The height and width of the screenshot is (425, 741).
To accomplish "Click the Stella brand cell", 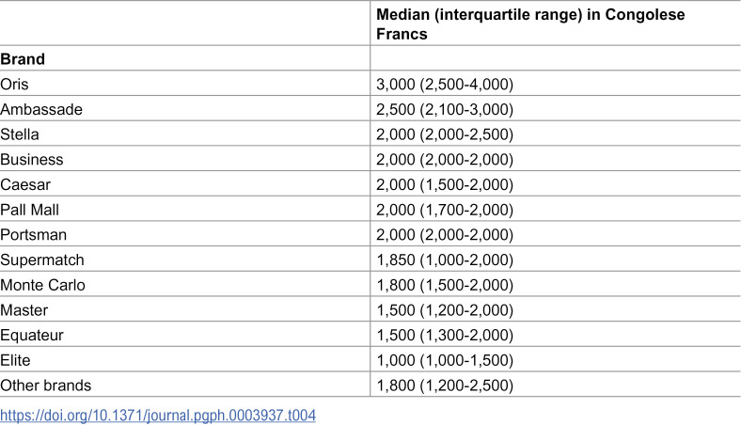I will [20, 134].
